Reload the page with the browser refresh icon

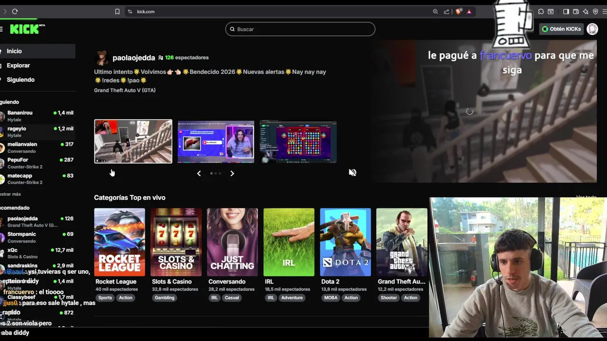[15, 11]
